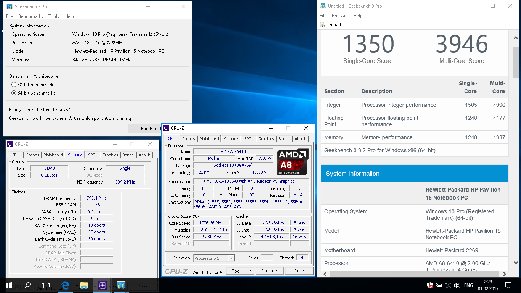The height and width of the screenshot is (293, 521).
Task: Click the horizontal scroll right arrow in results
Action: (x=505, y=274)
